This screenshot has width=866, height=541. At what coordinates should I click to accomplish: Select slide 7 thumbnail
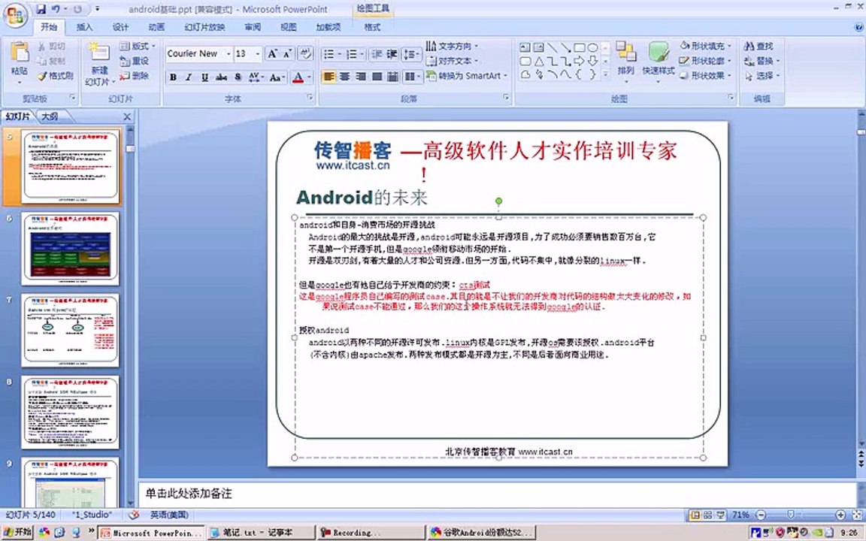coord(70,330)
